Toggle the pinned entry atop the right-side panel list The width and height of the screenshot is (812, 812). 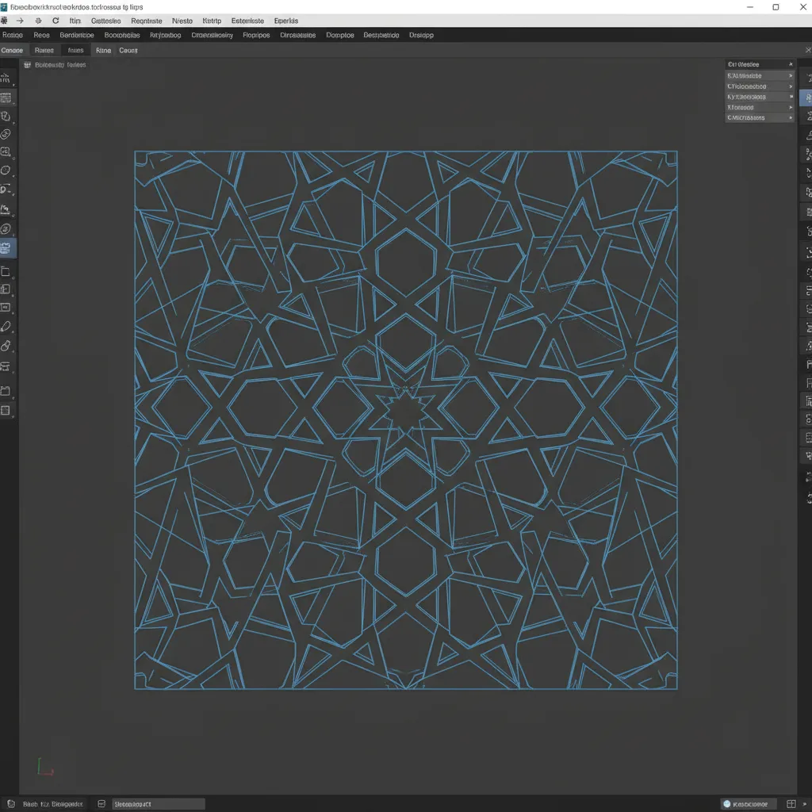(757, 64)
